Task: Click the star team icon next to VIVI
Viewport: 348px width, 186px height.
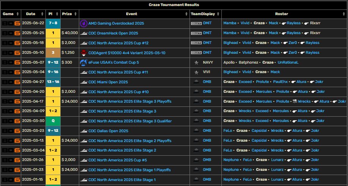Action: (x=196, y=72)
